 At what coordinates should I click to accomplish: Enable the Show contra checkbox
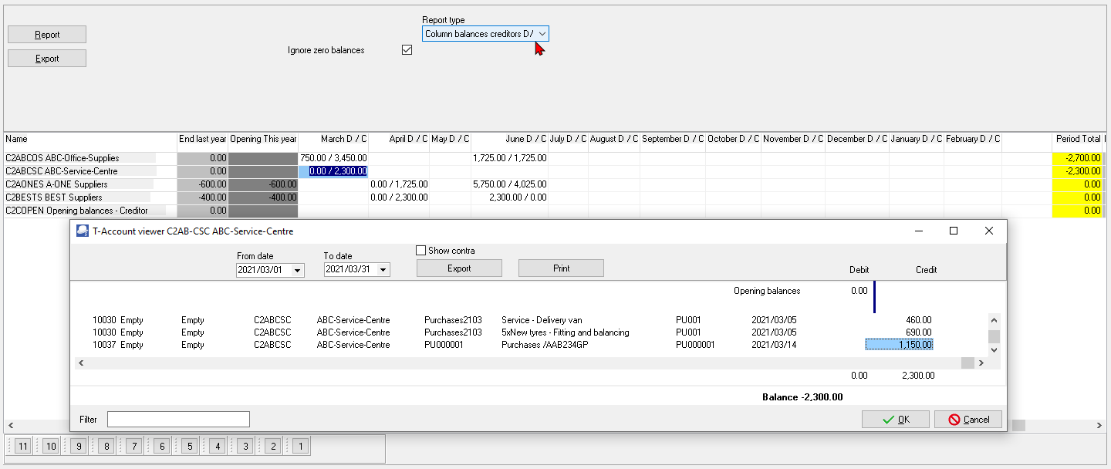pos(421,251)
